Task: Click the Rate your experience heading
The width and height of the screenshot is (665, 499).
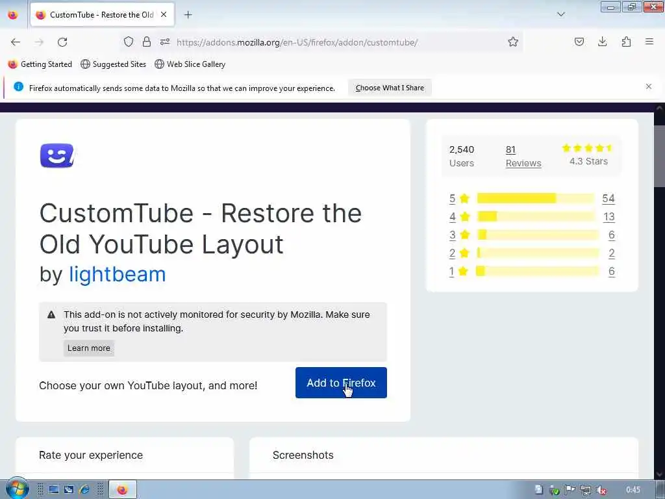Action: [91, 455]
